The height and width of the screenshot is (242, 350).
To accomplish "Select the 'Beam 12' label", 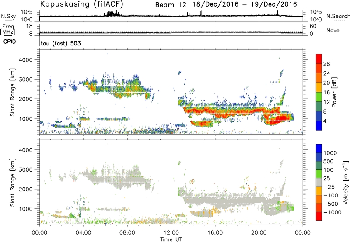I will pyautogui.click(x=171, y=5).
